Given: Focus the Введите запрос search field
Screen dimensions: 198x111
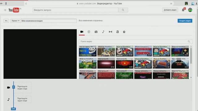Looking at the screenshot, I should 75,10.
